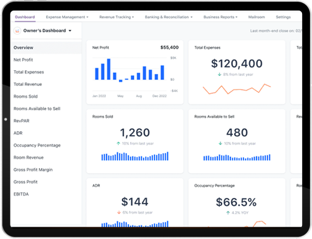Screen dimensions: 312x239
Task: Select the Dashboard tab
Action: click(25, 17)
